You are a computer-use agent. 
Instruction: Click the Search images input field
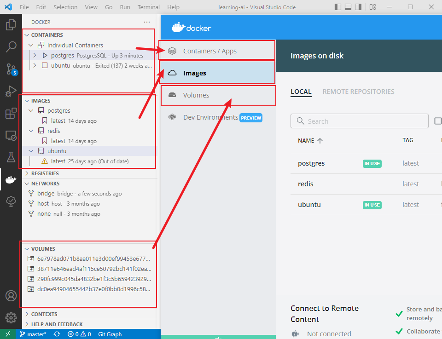(360, 121)
